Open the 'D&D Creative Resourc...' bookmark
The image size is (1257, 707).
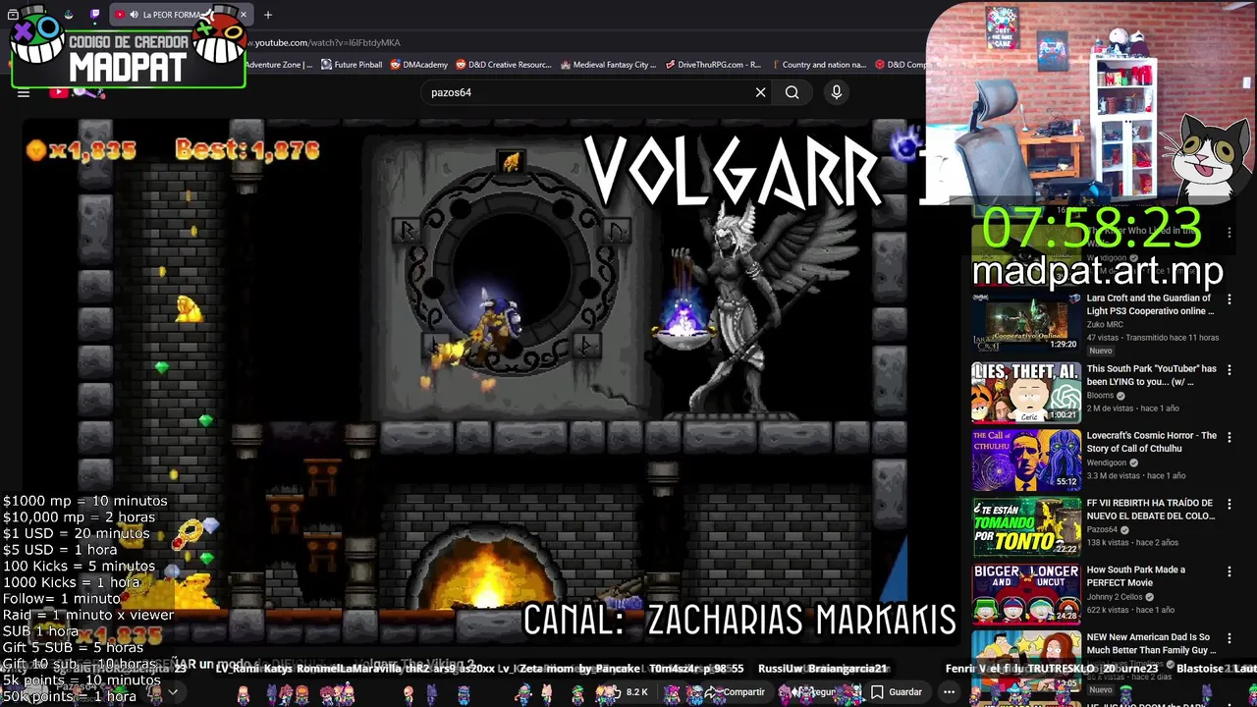[x=503, y=65]
